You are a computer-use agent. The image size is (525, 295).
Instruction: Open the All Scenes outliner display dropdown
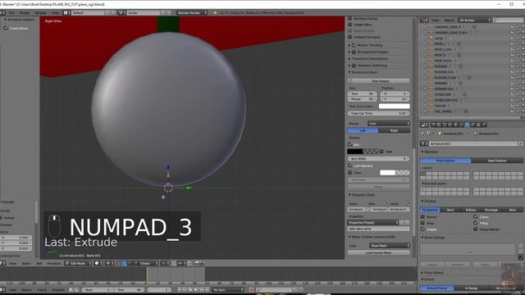tap(475, 20)
